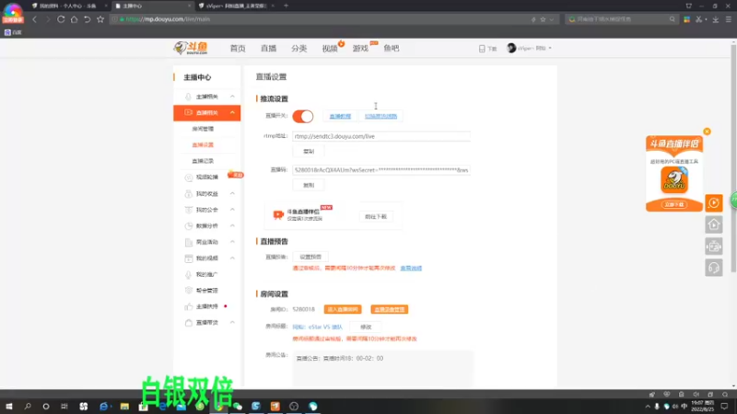
Task: Click the Douyu companion camera icon
Action: click(x=278, y=215)
